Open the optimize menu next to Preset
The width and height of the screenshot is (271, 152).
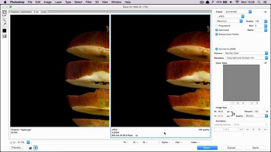click(265, 12)
